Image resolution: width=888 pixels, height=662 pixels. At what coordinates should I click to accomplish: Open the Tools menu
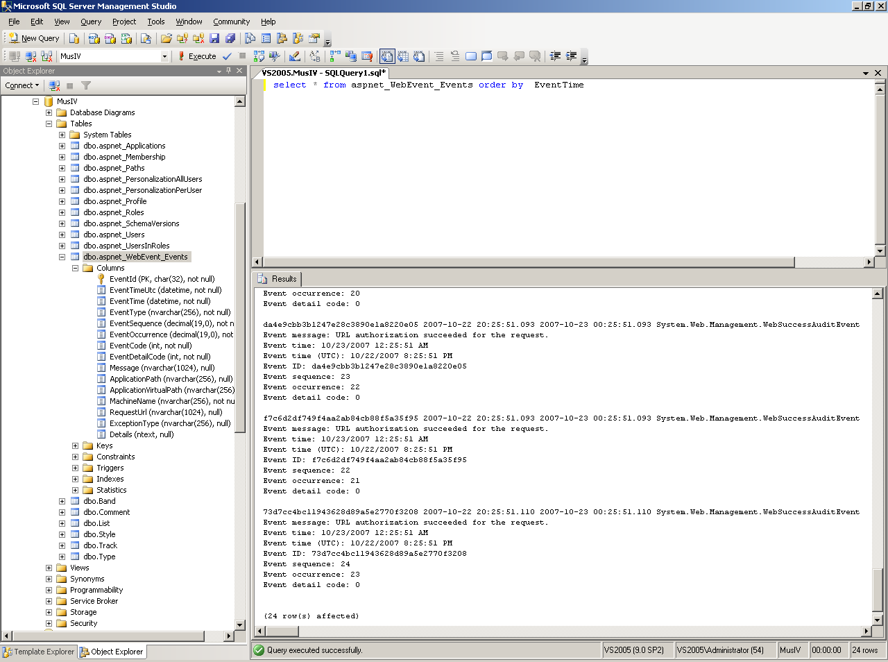(156, 22)
